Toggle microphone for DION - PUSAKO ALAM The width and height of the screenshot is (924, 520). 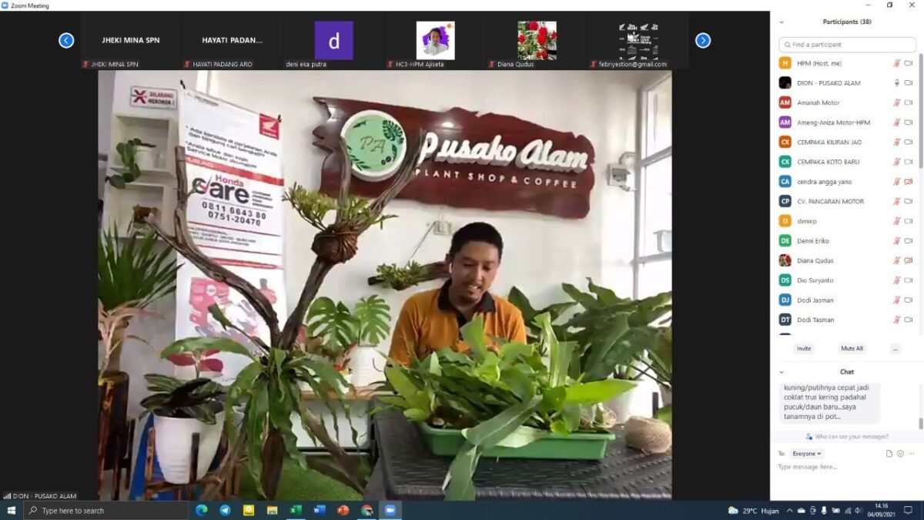pyautogui.click(x=896, y=83)
